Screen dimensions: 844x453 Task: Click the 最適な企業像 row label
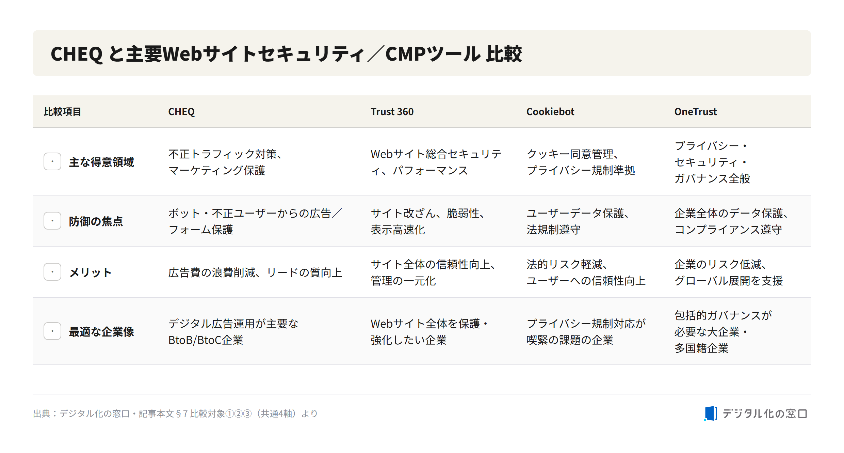tap(101, 331)
